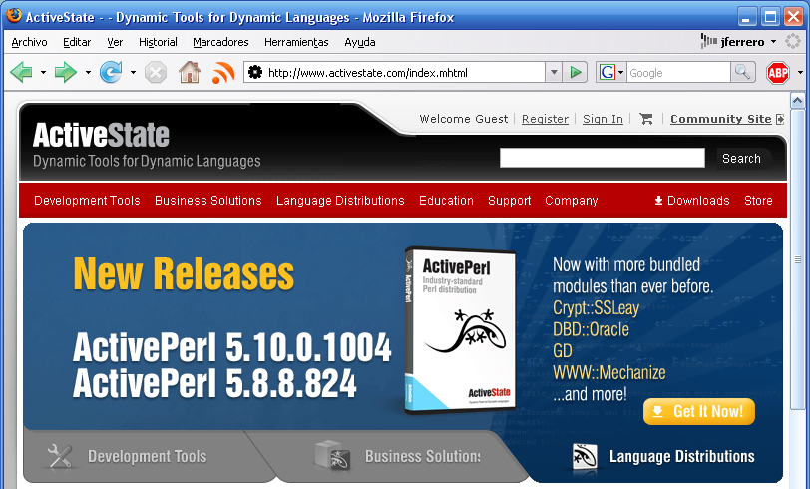Open Development Tools in red navigation bar
Screen dimensions: 810x489
(x=87, y=200)
